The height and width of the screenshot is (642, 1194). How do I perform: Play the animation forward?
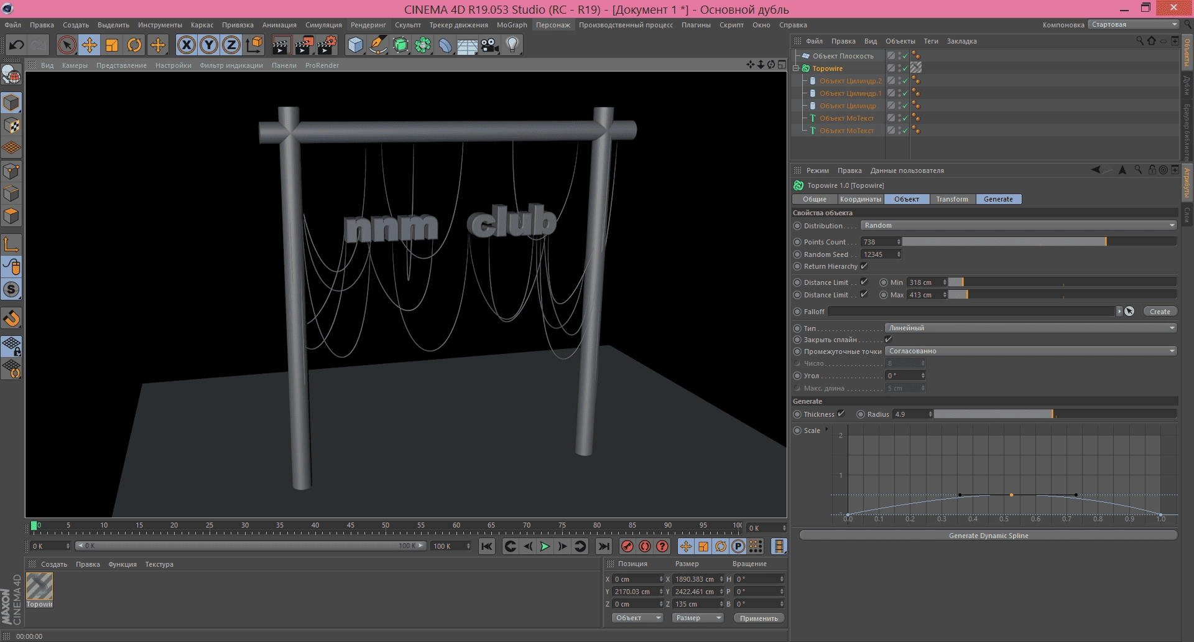(x=545, y=546)
